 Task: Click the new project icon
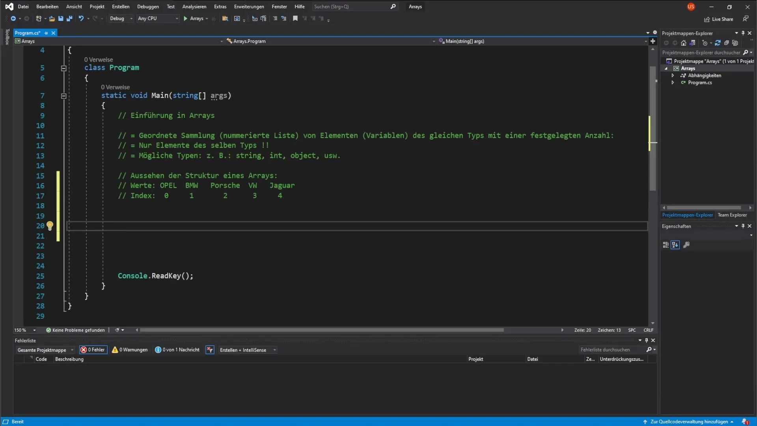[x=38, y=19]
